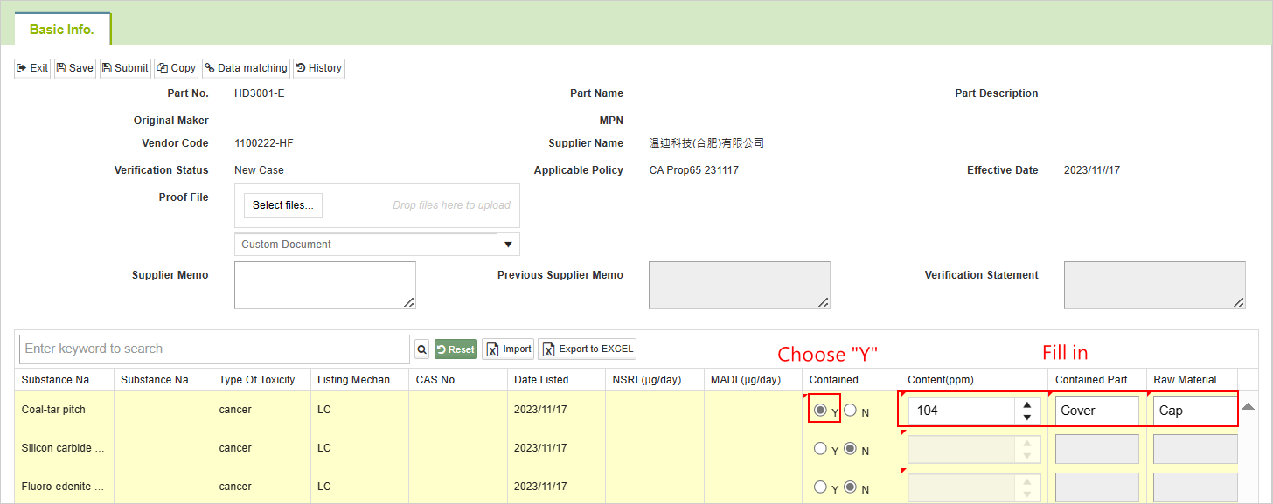Click MADL(µg/day) column header
The width and height of the screenshot is (1273, 504).
[x=753, y=380]
